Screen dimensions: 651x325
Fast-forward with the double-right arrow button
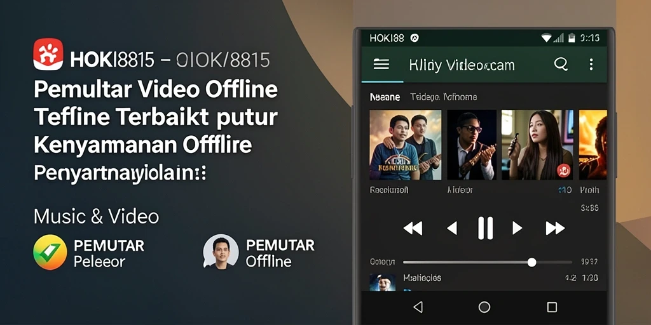pos(555,228)
